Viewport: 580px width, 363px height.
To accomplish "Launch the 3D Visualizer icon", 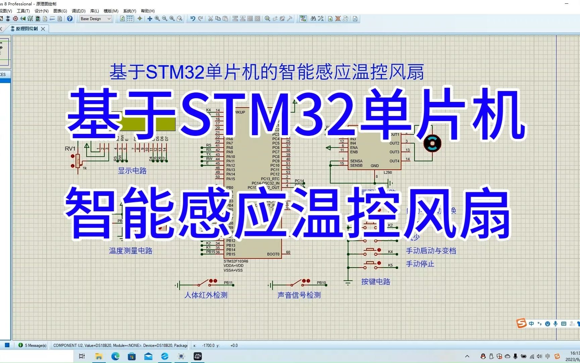I will click(x=23, y=18).
